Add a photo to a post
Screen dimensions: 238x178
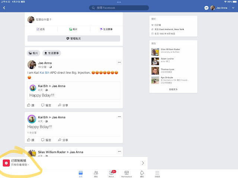click(x=73, y=29)
